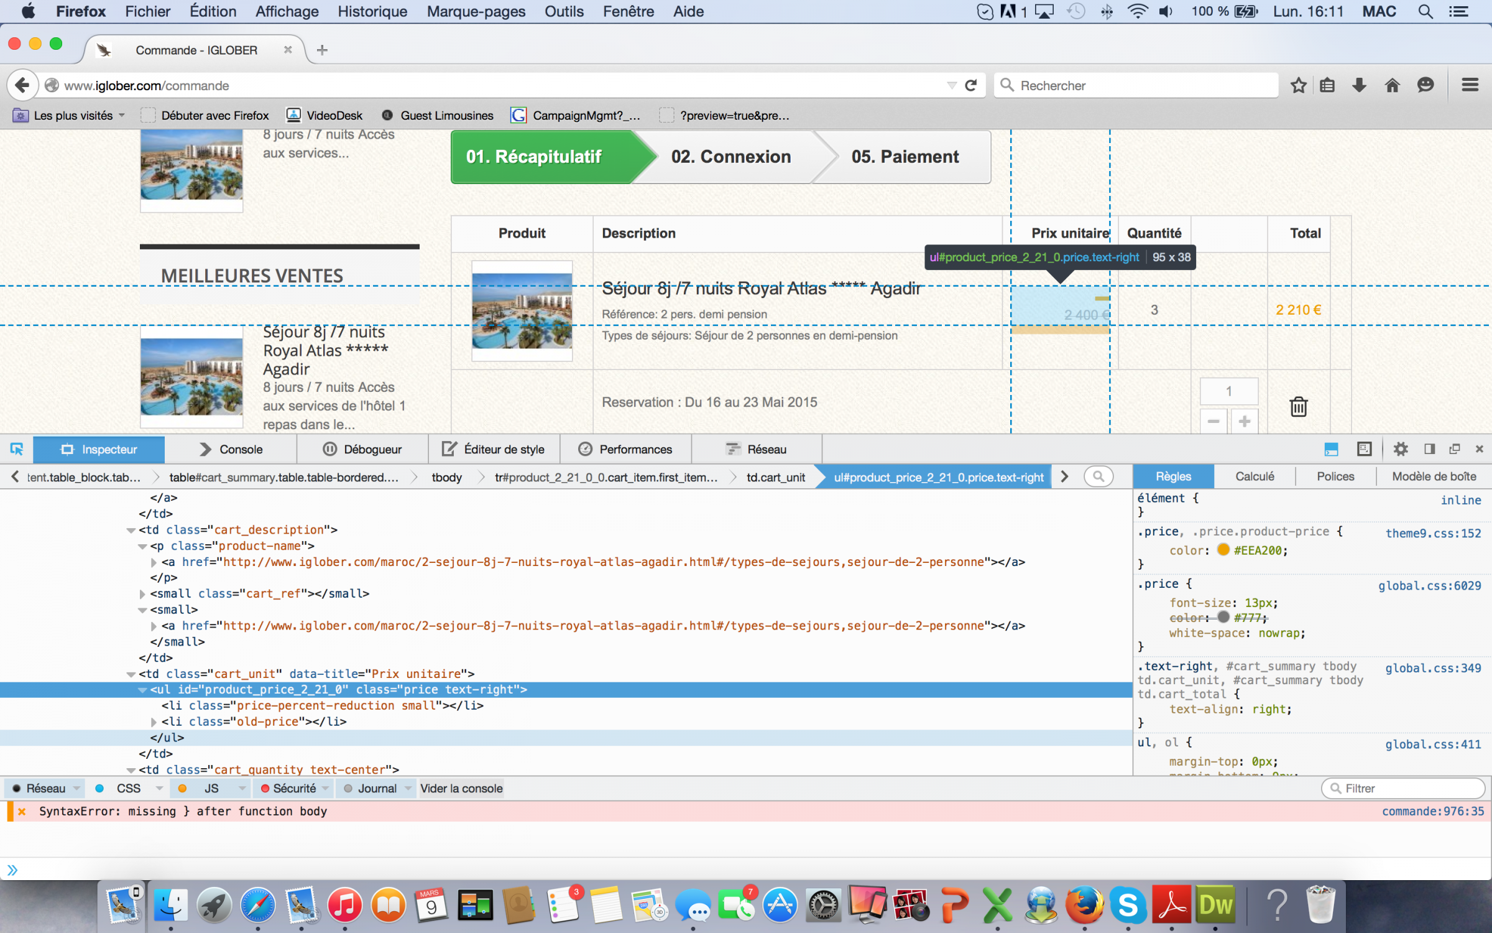Toggle Réseau filter in console

[x=39, y=789]
